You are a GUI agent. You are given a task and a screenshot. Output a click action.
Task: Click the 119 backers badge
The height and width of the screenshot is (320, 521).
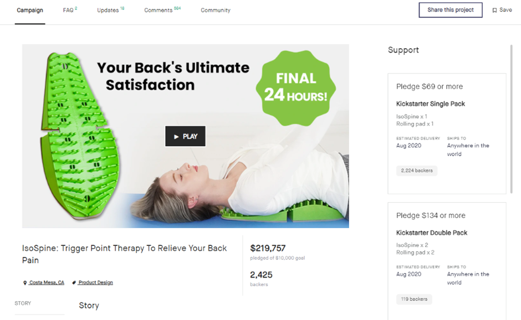[x=414, y=299]
